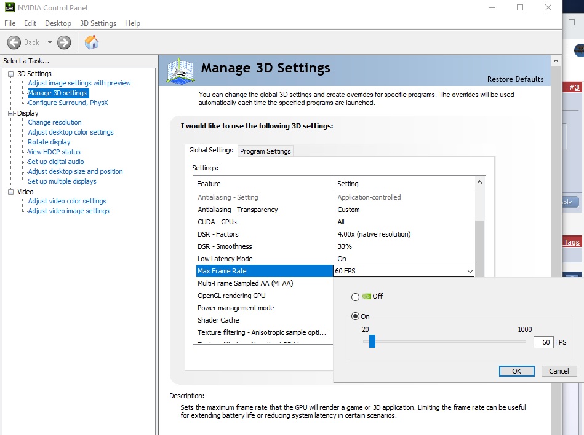Select the Shader Cache row

click(265, 320)
